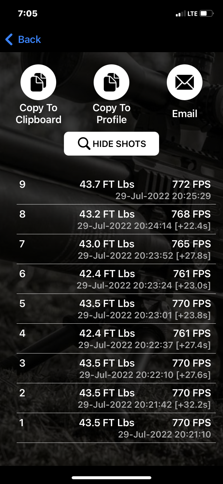Go back using the Back label
223x484 pixels.
29,39
